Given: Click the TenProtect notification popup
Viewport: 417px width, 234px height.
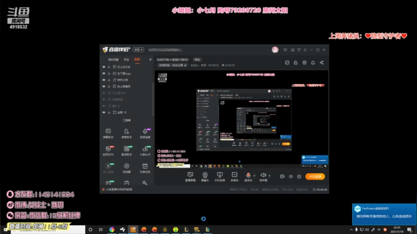Looking at the screenshot, I should 384,214.
